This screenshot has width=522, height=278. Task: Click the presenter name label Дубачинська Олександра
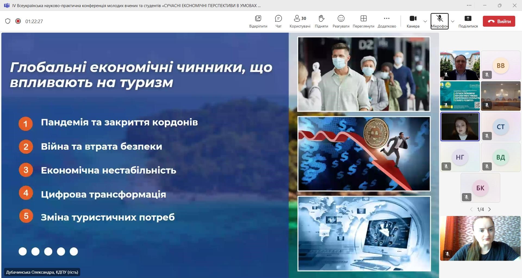tap(42, 272)
